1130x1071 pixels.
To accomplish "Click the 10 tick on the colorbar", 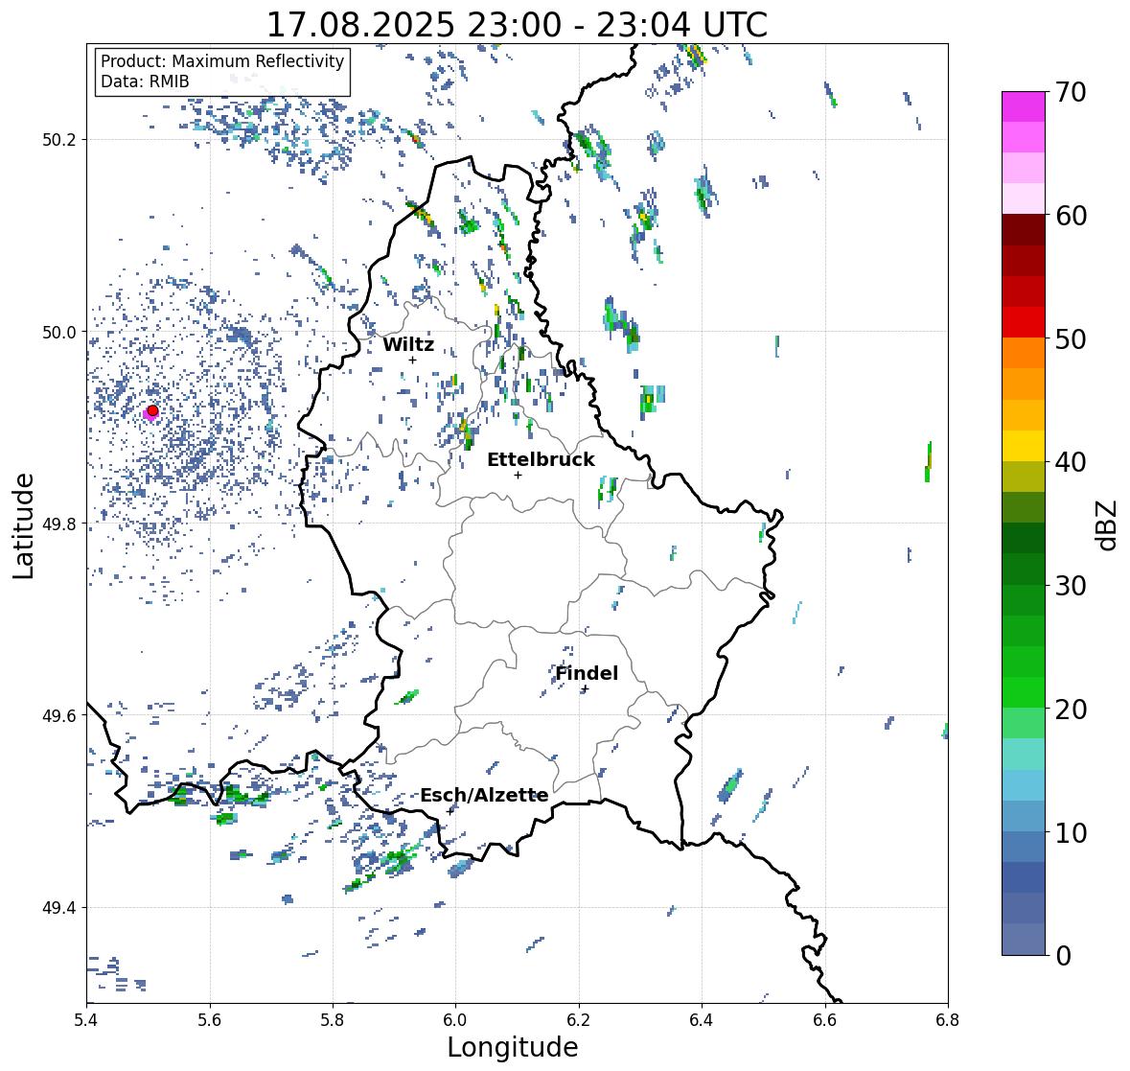I will click(1071, 832).
